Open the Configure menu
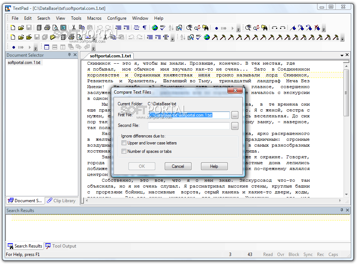 click(117, 18)
